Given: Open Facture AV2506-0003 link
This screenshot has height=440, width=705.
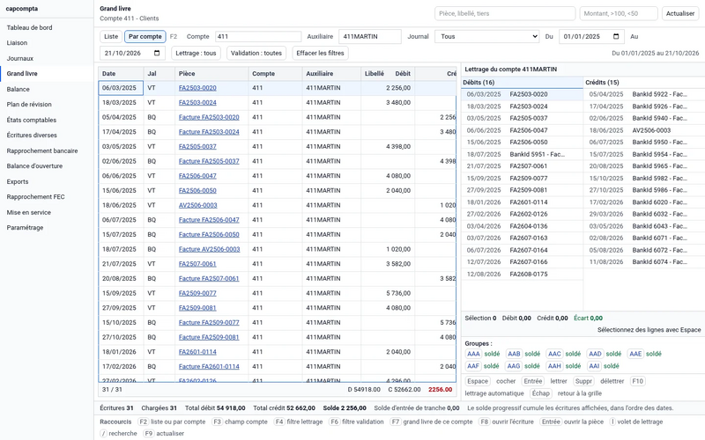Looking at the screenshot, I should click(x=210, y=249).
